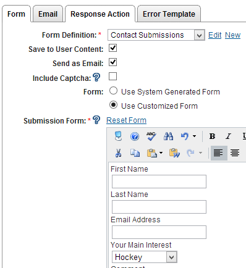Click the First Name input field
Viewport: 246px width, 268px height.
pyautogui.click(x=159, y=182)
